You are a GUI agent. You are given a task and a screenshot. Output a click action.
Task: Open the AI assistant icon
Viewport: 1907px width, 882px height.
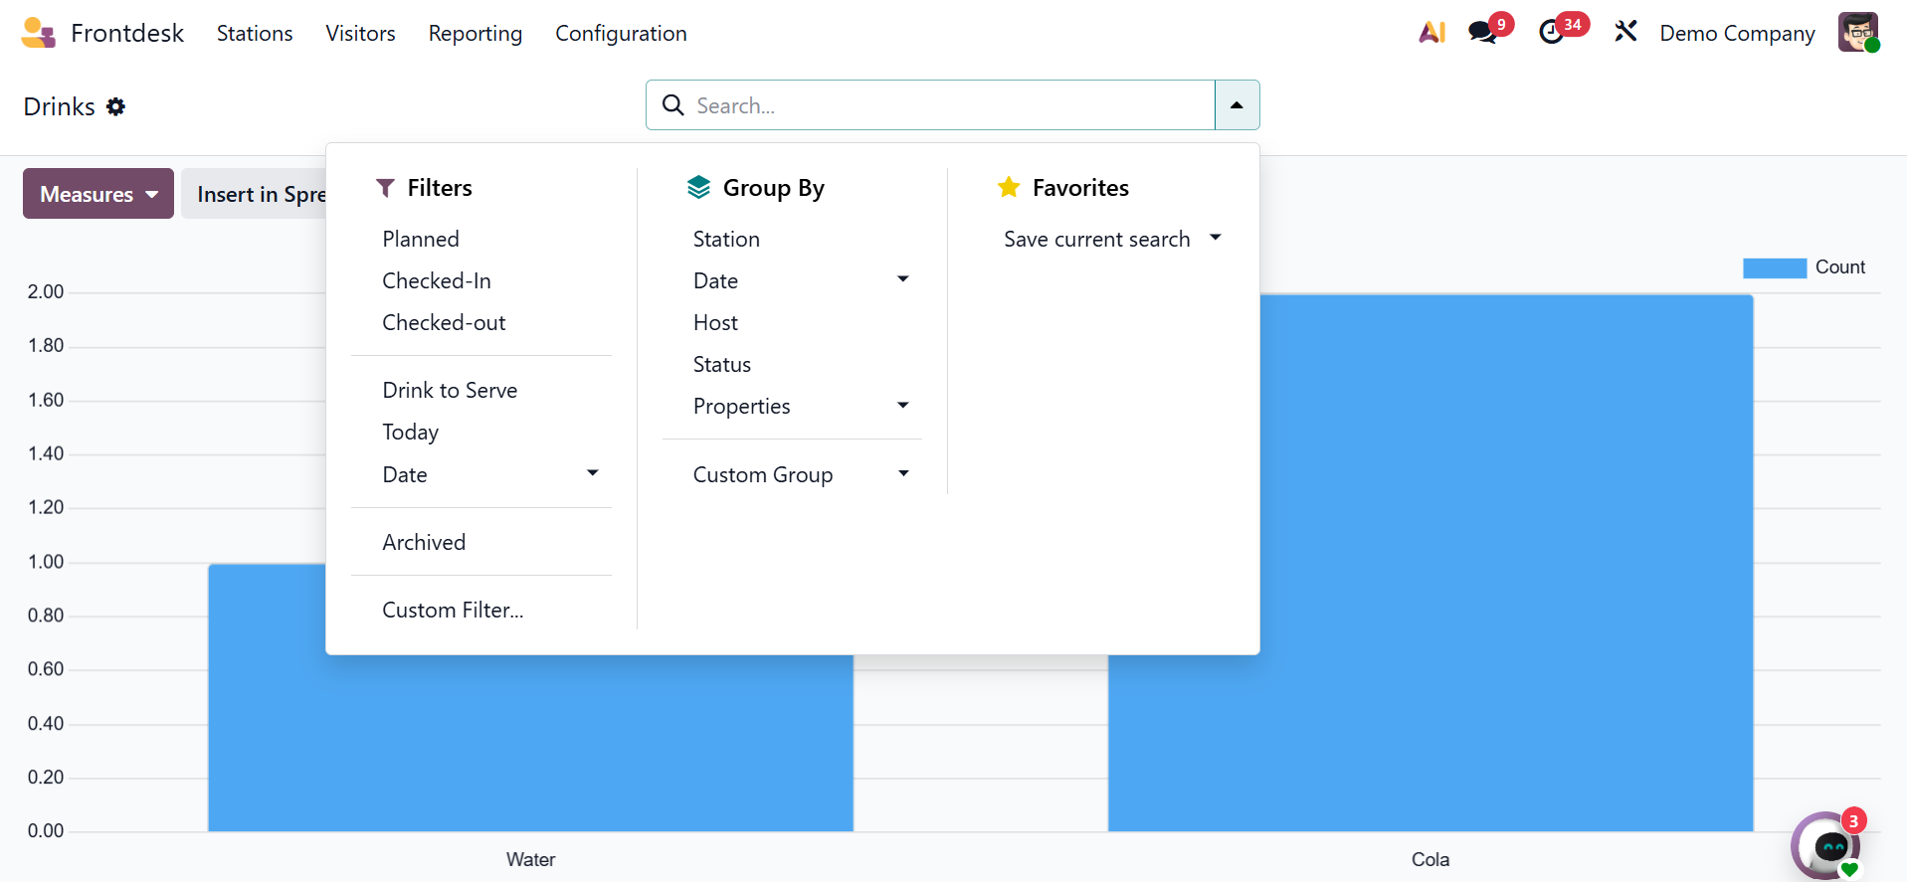[x=1431, y=33]
